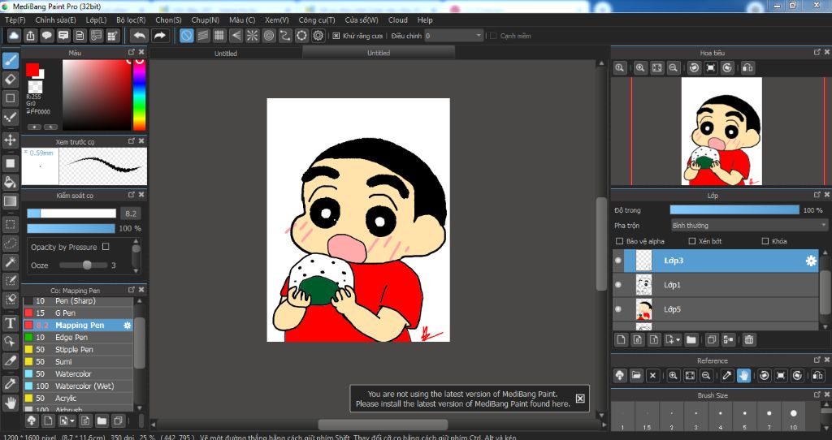Click the Undo arrow in toolbar
Viewport: 832px width, 440px height.
coord(140,36)
